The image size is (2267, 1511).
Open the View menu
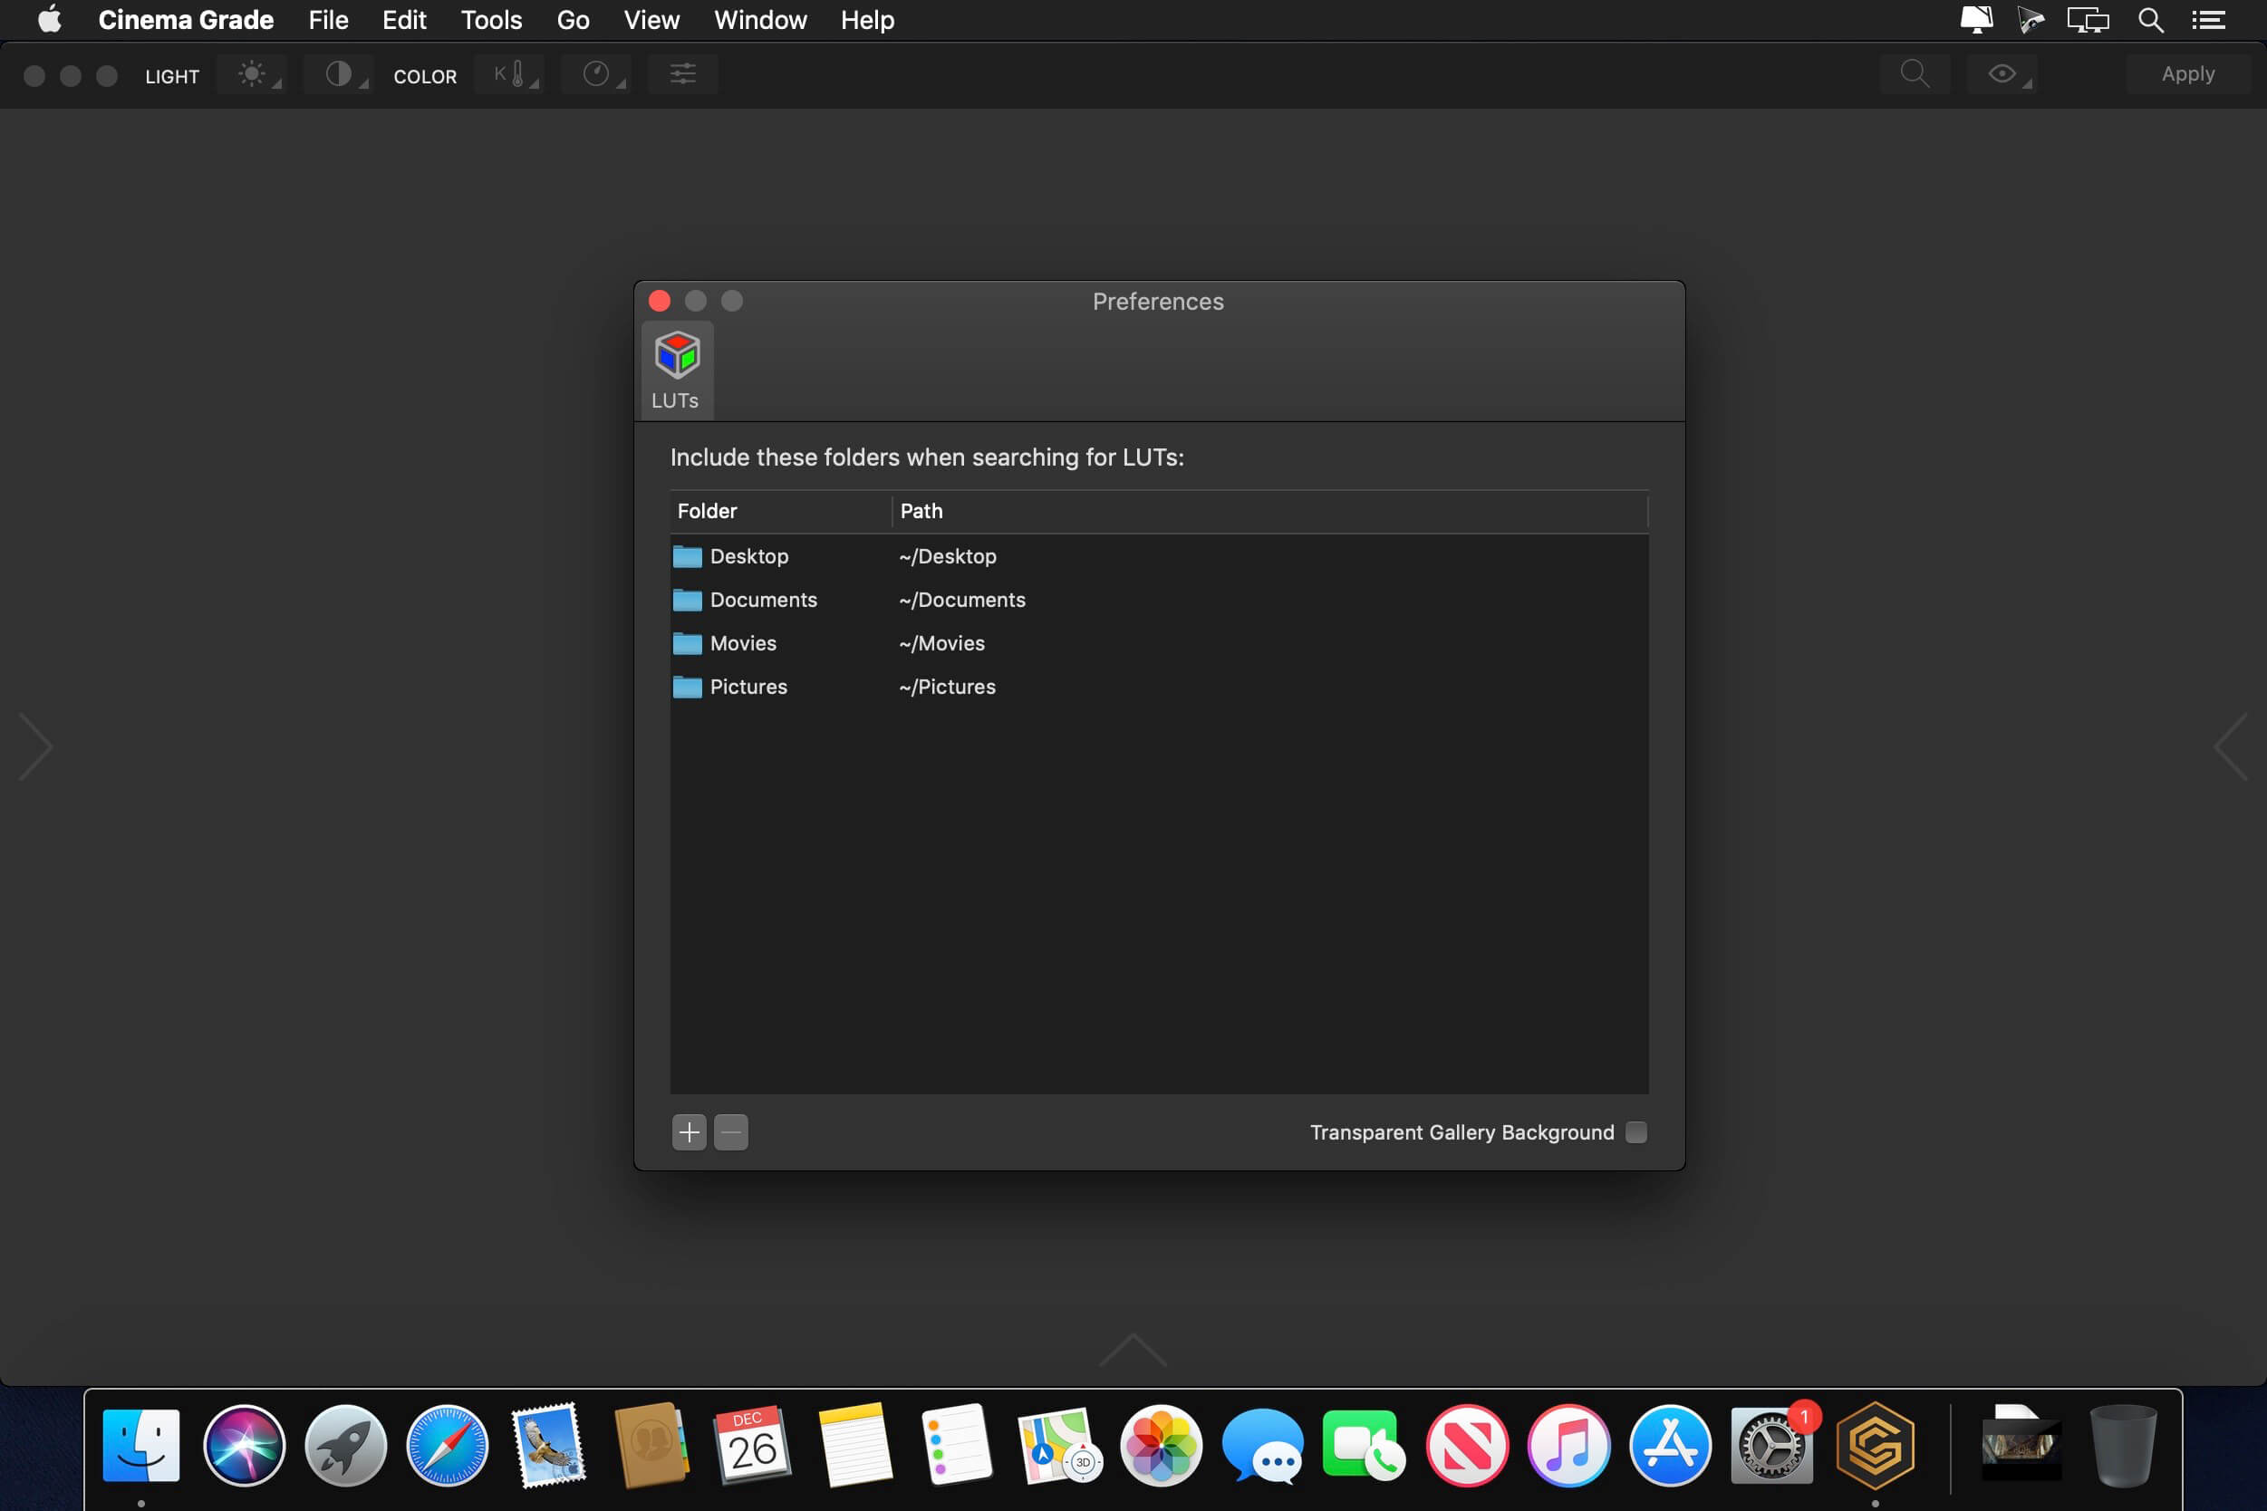tap(651, 20)
